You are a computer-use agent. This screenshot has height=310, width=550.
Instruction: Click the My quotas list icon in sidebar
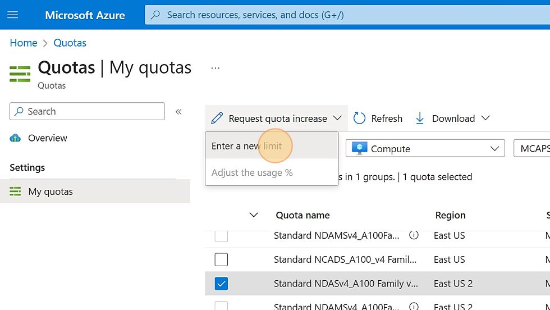point(15,192)
